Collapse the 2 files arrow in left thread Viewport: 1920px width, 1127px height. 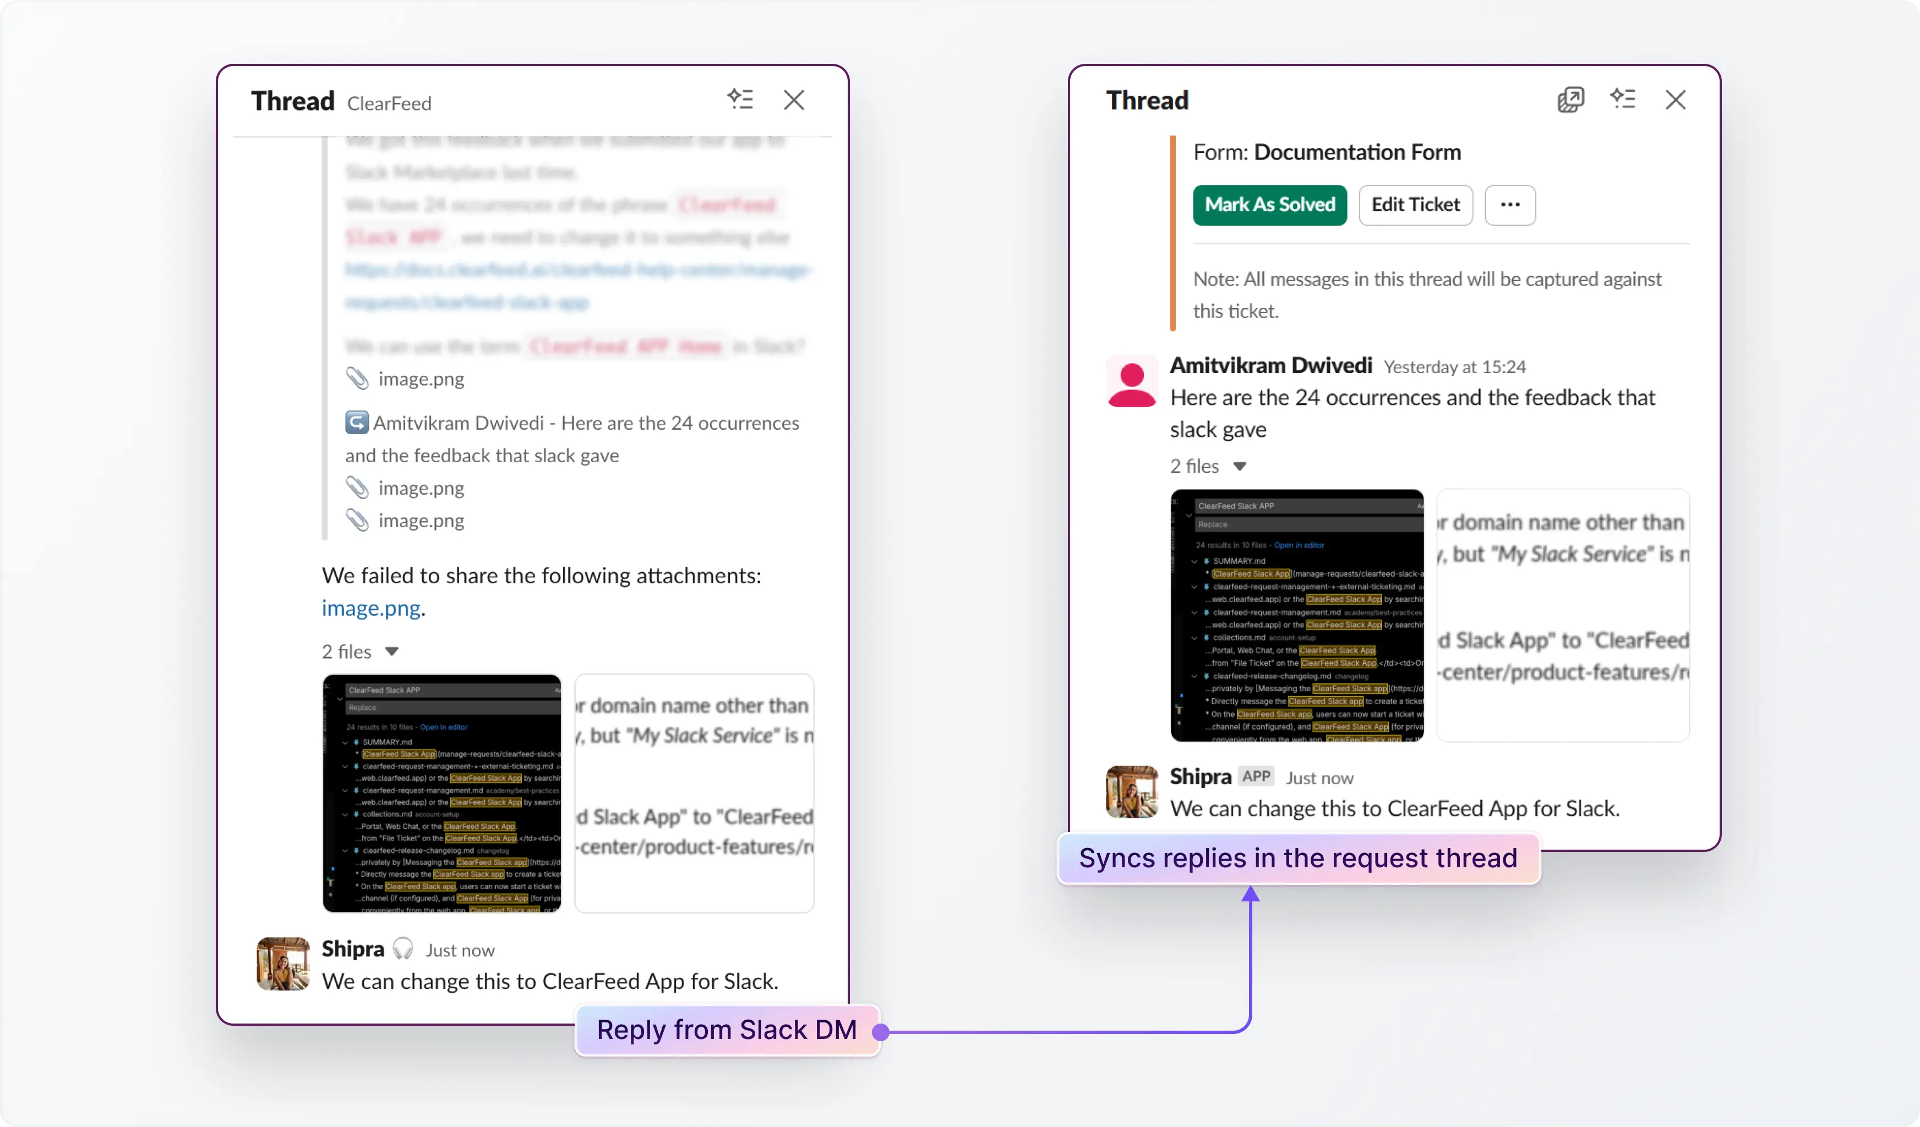[391, 652]
